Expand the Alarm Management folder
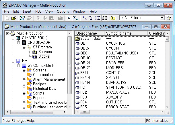This screenshot has width=175, height=125. pos(24,79)
